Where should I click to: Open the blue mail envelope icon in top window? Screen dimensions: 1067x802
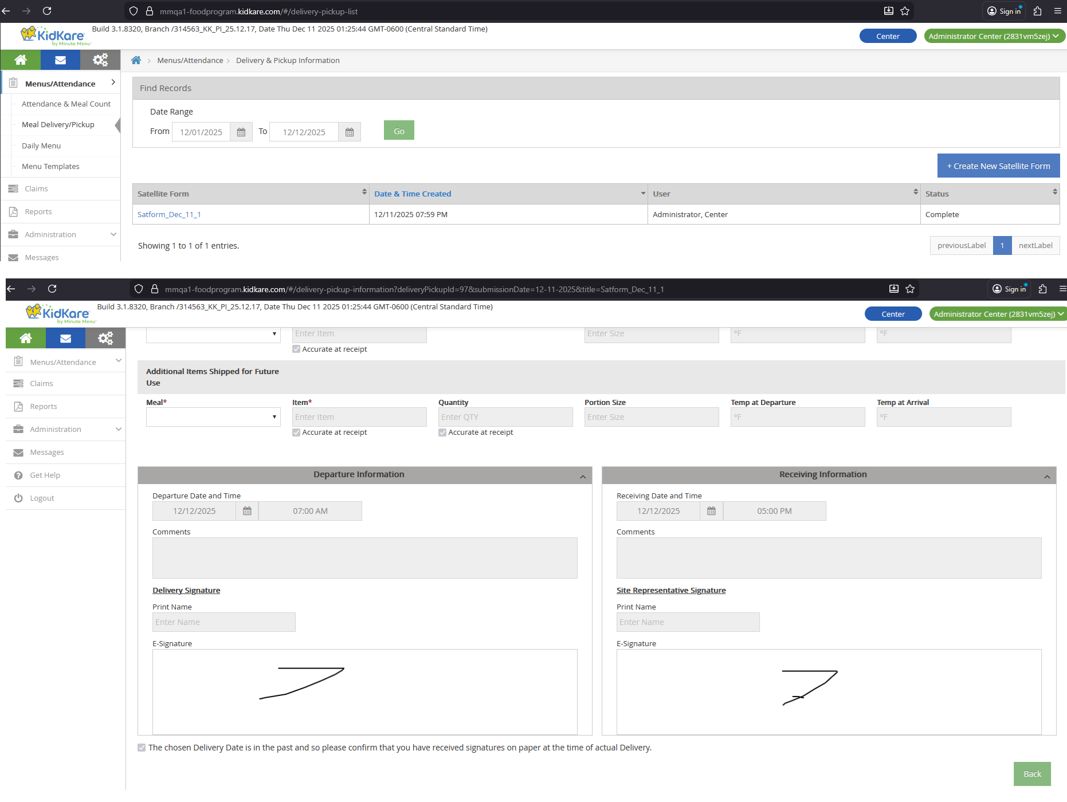click(x=60, y=60)
